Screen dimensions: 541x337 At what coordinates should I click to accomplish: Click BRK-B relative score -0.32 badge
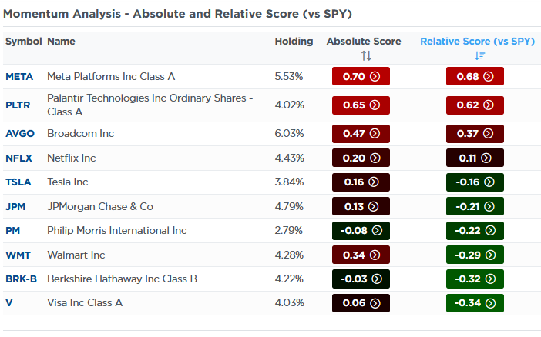(475, 279)
